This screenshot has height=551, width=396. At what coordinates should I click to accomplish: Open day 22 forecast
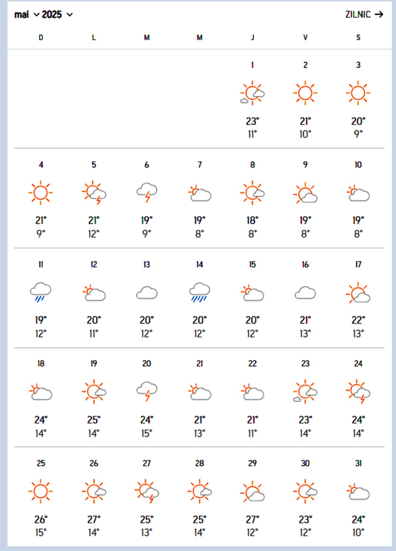[252, 364]
